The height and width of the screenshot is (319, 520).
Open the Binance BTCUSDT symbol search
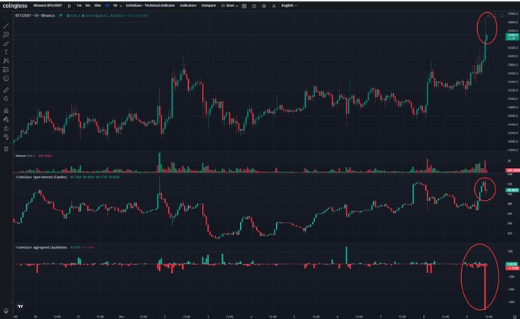tap(47, 5)
